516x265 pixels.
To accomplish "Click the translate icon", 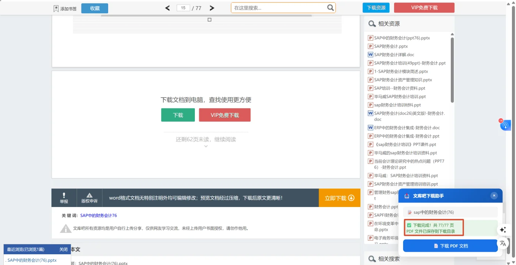I will pos(503,243).
